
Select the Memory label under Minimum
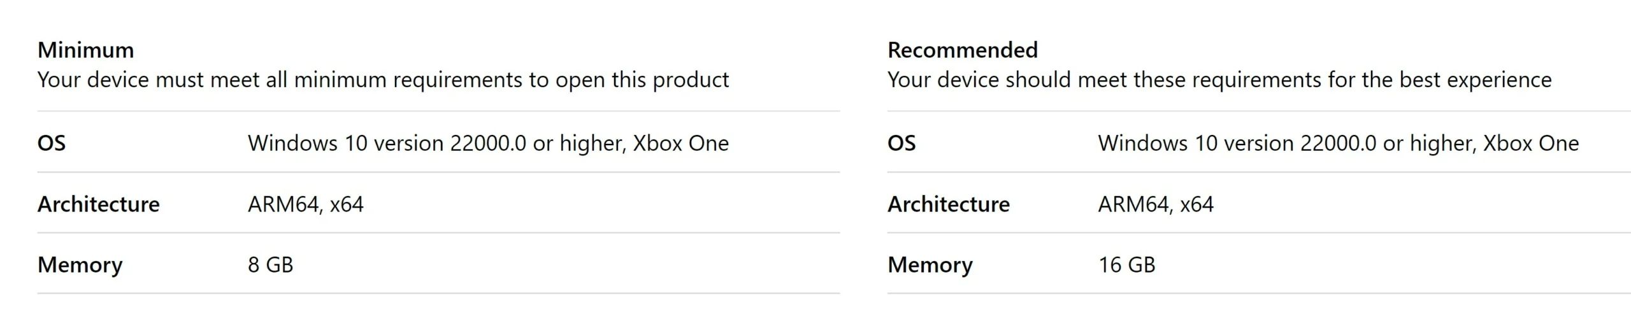tap(80, 264)
